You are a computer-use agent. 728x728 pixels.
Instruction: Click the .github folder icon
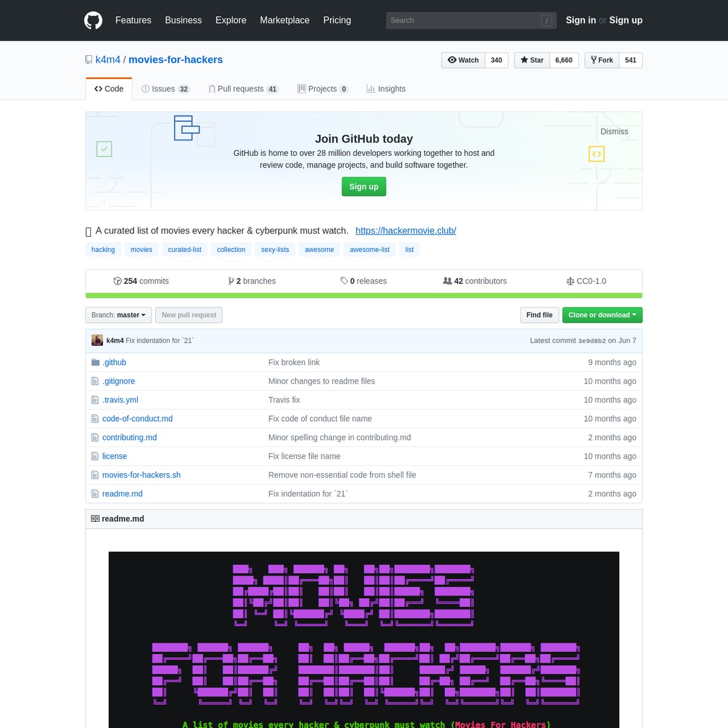coord(95,362)
